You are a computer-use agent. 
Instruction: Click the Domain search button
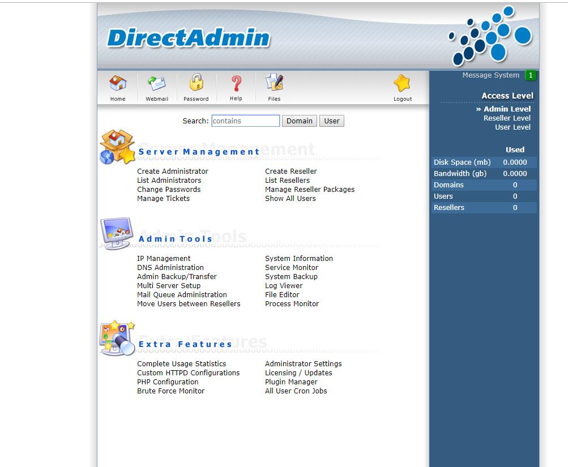point(299,121)
